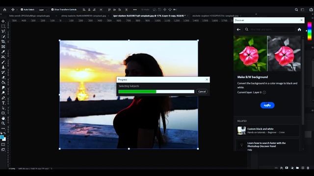This screenshot has height=176, width=314.
Task: Open Learn how to search faster article
Action: tap(267, 146)
